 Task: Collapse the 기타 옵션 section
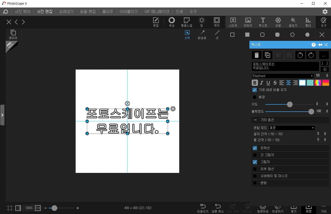tap(255, 120)
